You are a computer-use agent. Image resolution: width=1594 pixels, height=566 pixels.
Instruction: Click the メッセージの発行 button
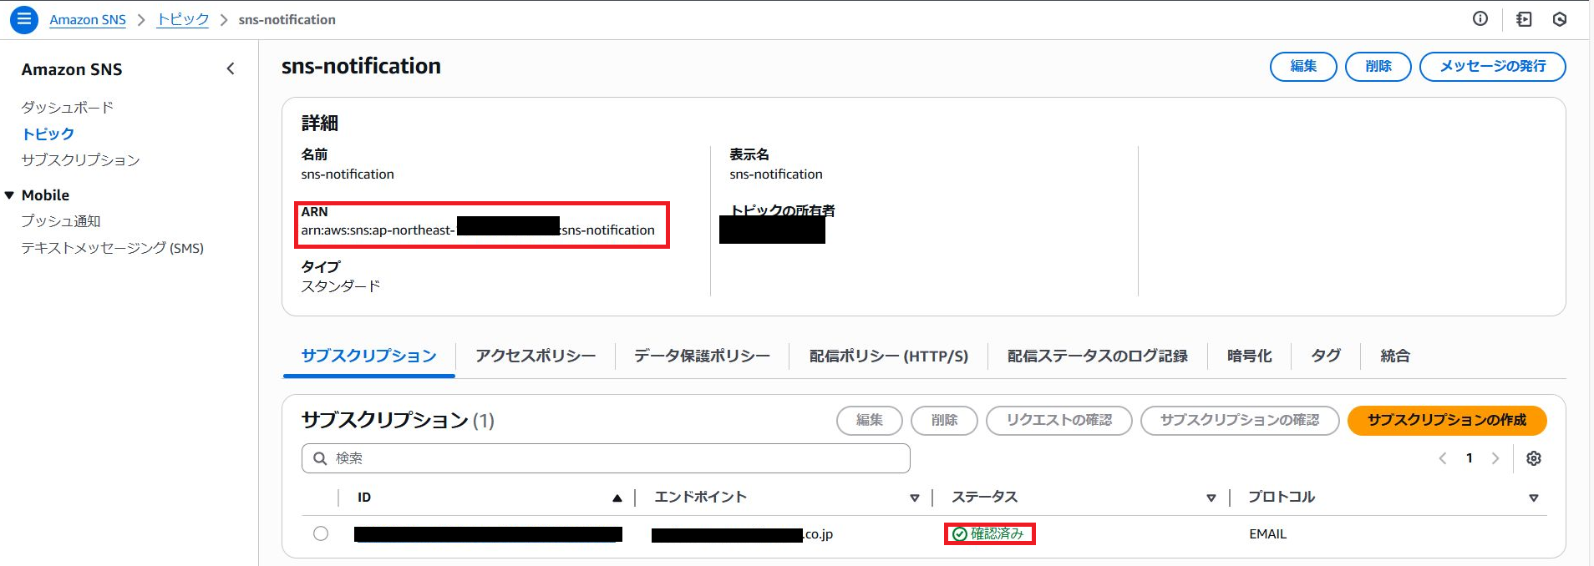point(1493,67)
